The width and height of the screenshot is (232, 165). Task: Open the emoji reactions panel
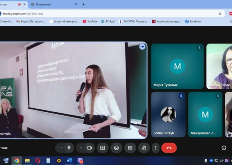[x=116, y=148]
